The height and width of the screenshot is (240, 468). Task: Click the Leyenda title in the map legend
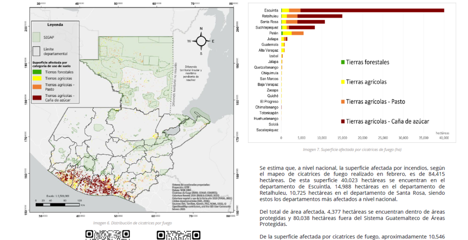55,25
